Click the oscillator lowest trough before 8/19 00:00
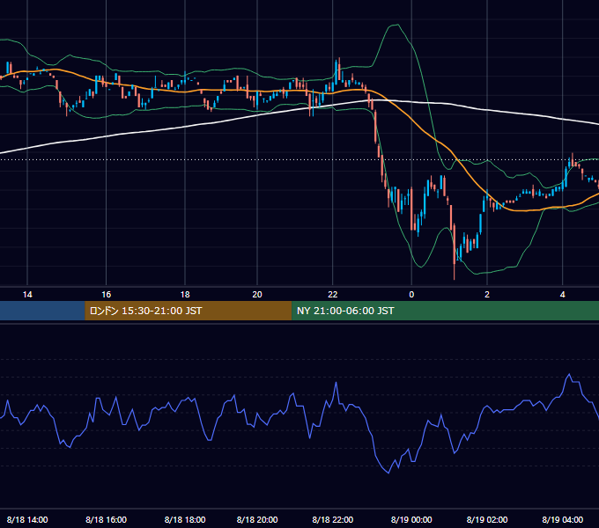Image resolution: width=599 pixels, height=528 pixels. [x=388, y=473]
